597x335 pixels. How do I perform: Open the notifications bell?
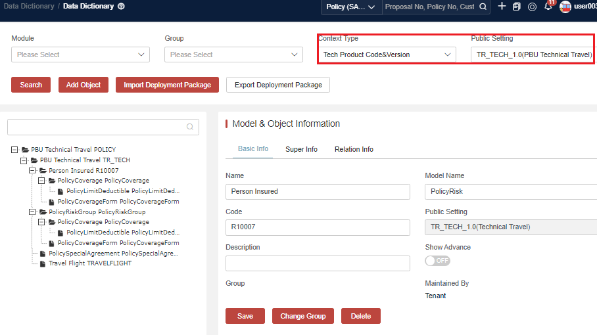click(548, 7)
